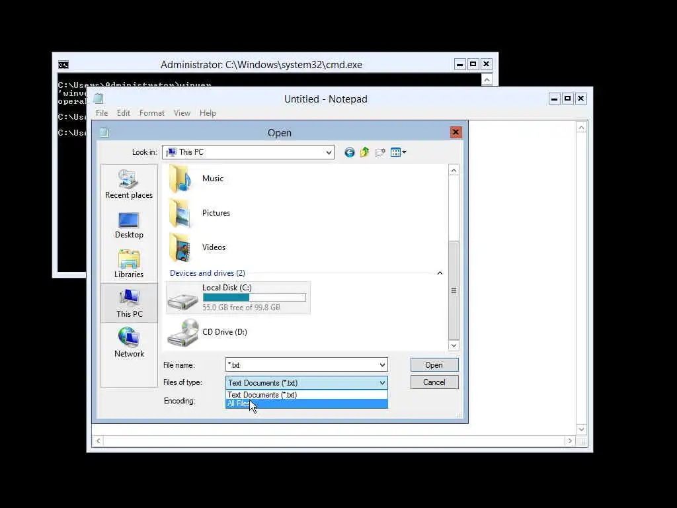Click Notepad horizontal scrollbar right arrow
Image resolution: width=677 pixels, height=508 pixels.
coord(570,441)
